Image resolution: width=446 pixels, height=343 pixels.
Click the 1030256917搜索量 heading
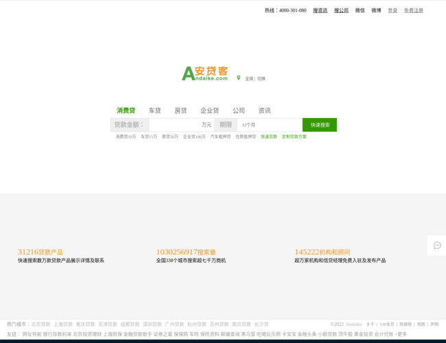(186, 252)
